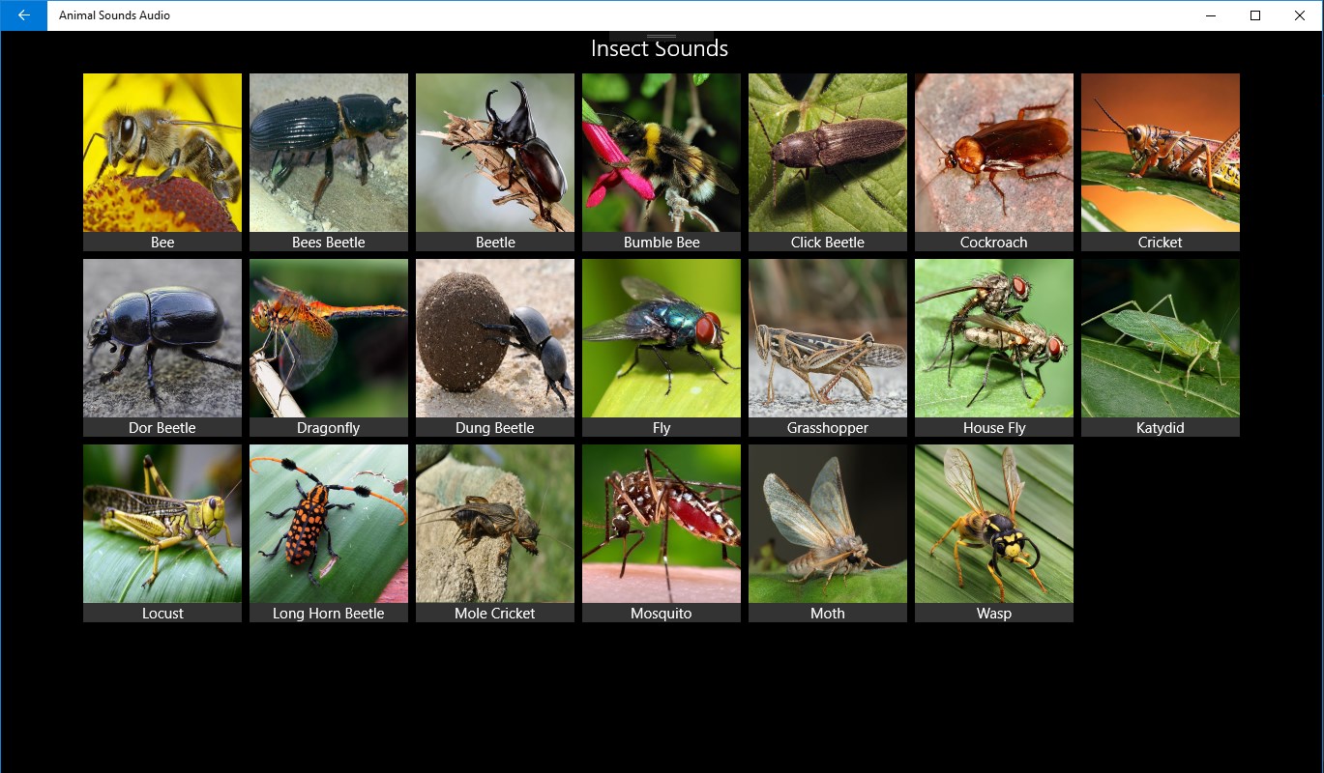Select the Mole Cricket image

[495, 524]
